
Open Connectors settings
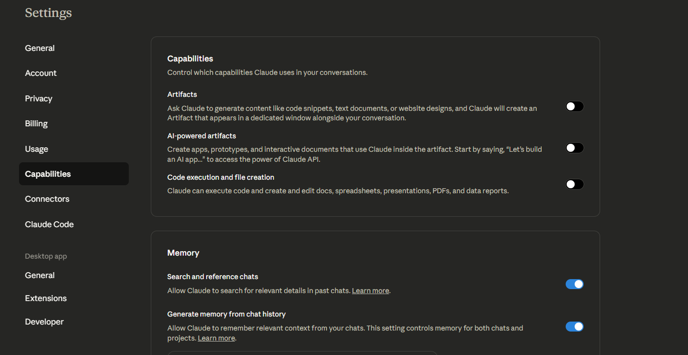(47, 199)
